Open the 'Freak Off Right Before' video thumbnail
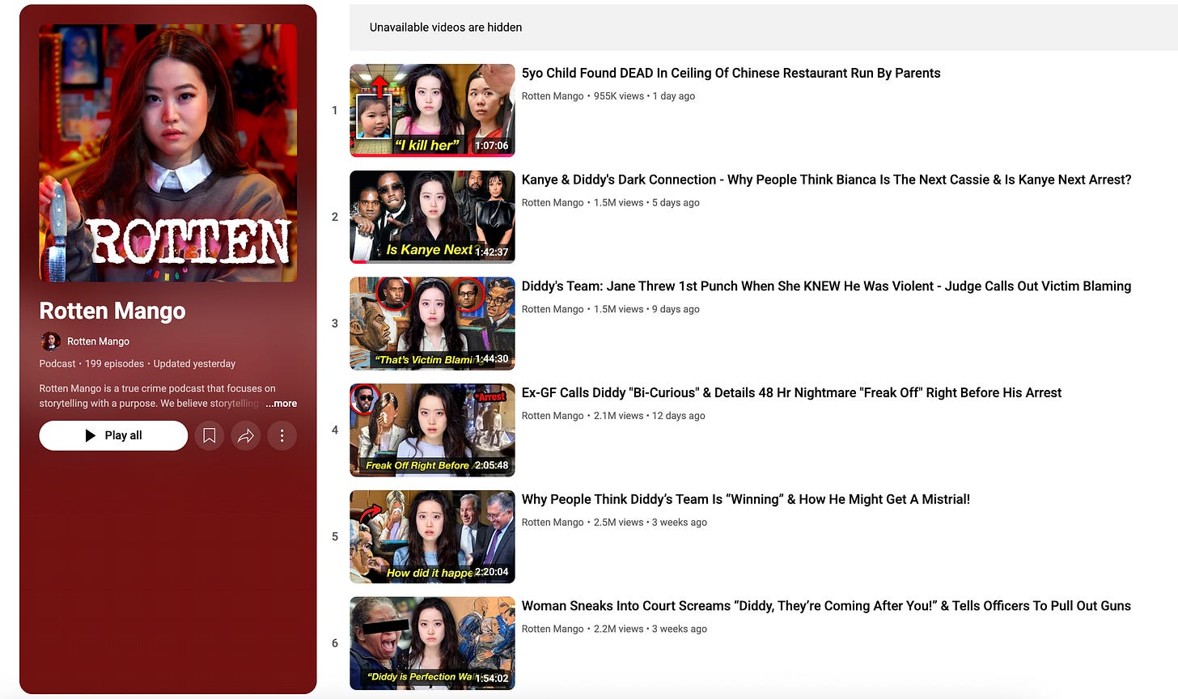 pyautogui.click(x=432, y=430)
